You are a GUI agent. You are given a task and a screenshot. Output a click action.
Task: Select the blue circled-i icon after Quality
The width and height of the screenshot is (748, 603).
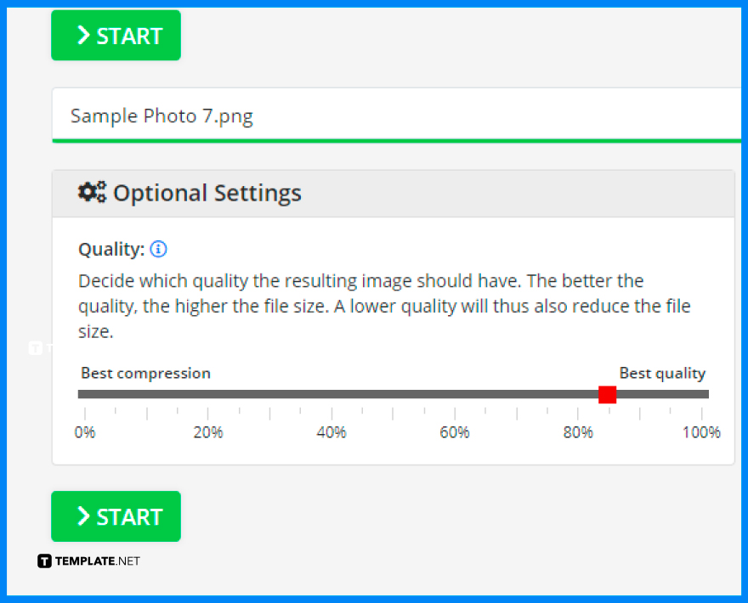tap(157, 249)
